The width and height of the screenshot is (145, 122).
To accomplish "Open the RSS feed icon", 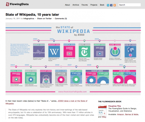I will [115, 5].
